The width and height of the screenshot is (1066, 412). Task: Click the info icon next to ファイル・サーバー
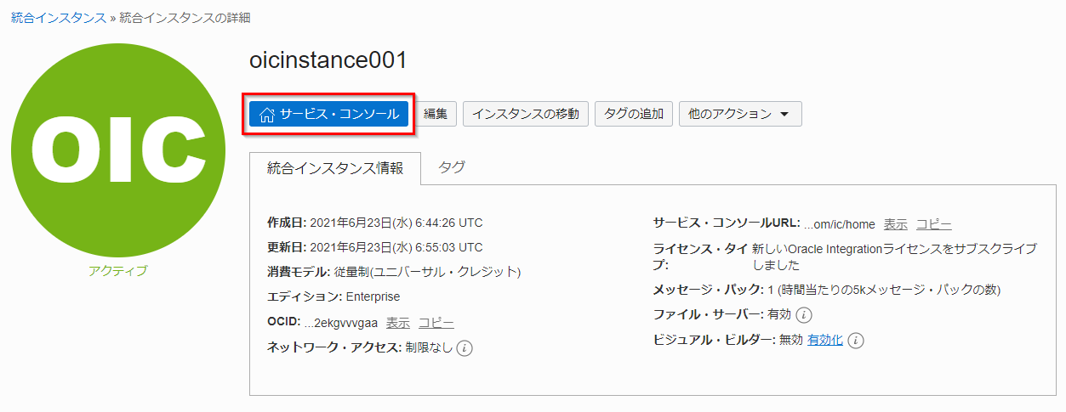point(804,315)
